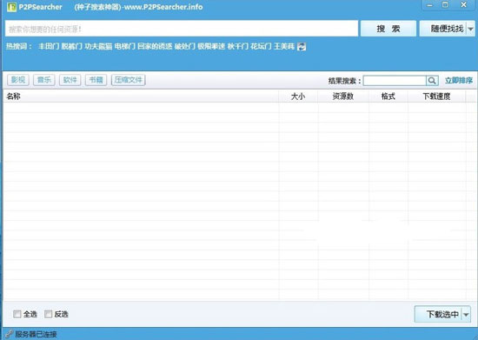The height and width of the screenshot is (340, 478).
Task: Filter results by 音乐
Action: 44,80
